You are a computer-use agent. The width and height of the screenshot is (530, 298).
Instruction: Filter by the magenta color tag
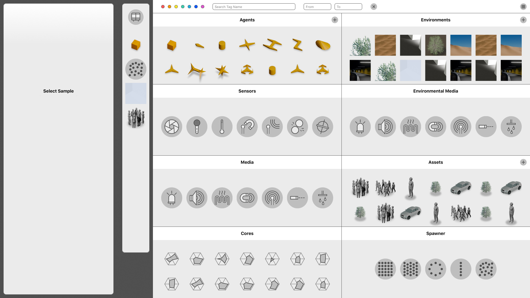point(203,7)
